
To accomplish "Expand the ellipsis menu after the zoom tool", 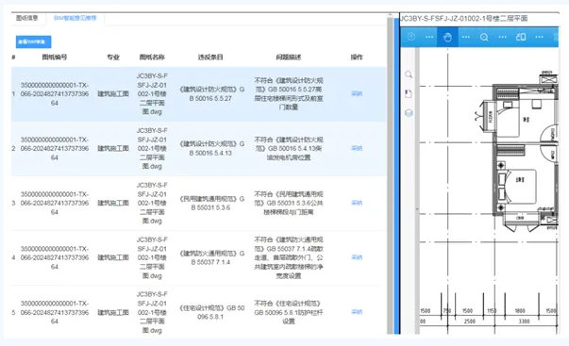I will pos(503,37).
